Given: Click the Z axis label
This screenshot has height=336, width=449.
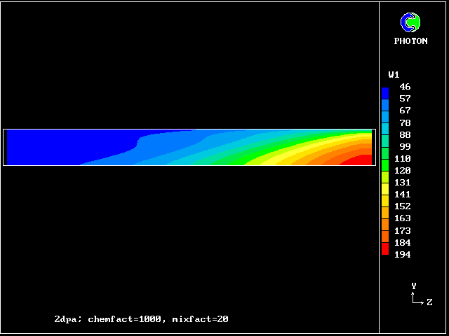Looking at the screenshot, I should 429,302.
